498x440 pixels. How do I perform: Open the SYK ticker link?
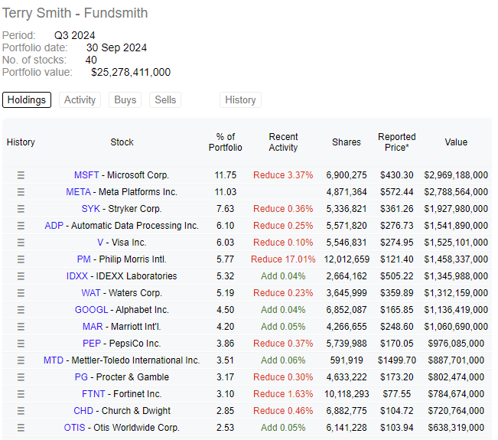click(91, 209)
